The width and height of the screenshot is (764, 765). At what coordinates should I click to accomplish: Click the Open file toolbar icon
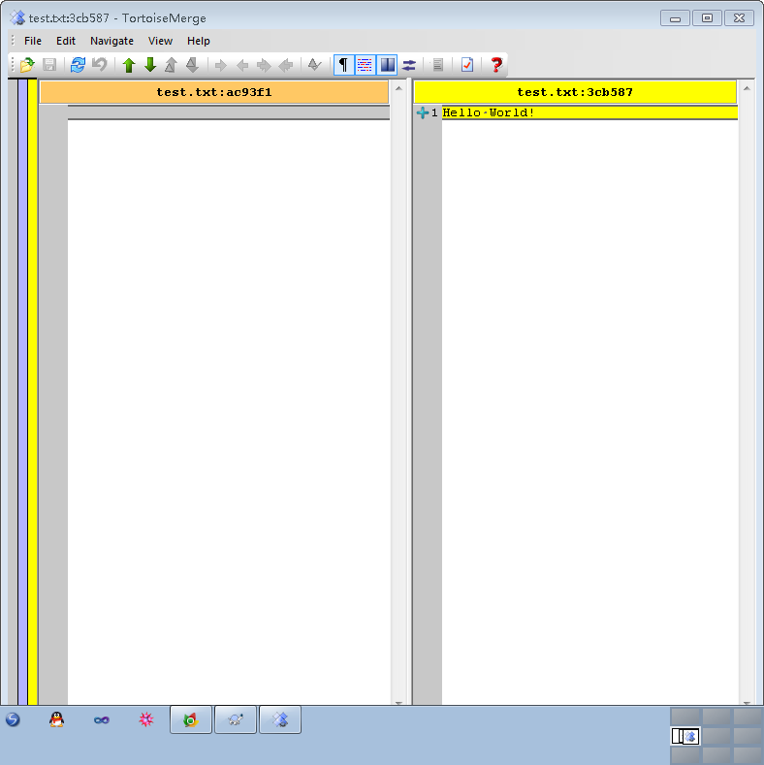click(x=27, y=65)
